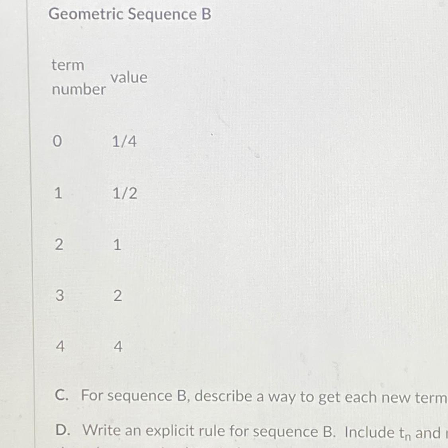Screen dimensions: 448x448
Task: Click the 't n' notation in question D
Action: tap(405, 433)
